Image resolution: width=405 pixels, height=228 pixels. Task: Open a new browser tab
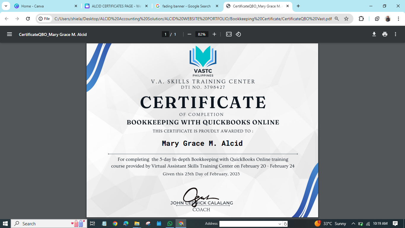(x=298, y=6)
